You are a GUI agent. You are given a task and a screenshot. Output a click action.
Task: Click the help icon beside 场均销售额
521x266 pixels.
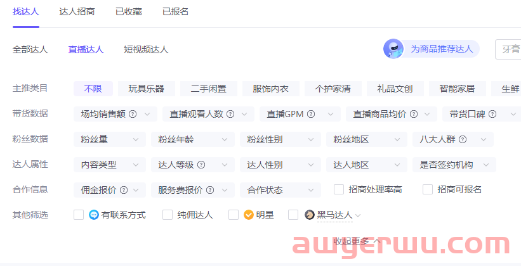coord(133,114)
